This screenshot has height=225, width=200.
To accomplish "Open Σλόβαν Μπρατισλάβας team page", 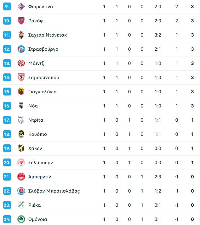I will pos(54,191).
